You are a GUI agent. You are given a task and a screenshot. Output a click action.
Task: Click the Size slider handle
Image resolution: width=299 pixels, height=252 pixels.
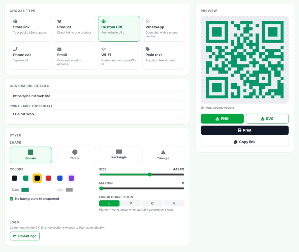150,175
